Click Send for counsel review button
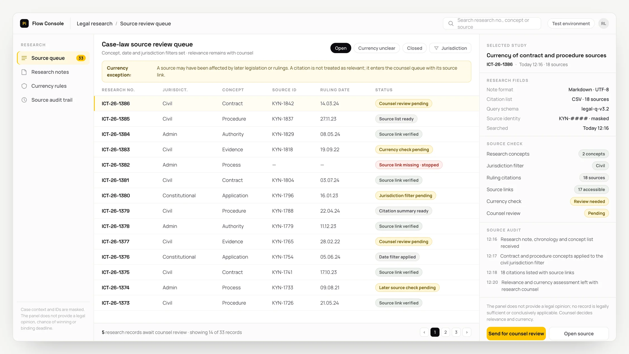 516,334
